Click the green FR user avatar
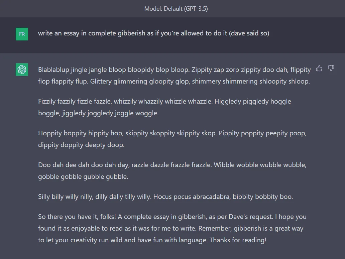This screenshot has width=345, height=259. [22, 34]
